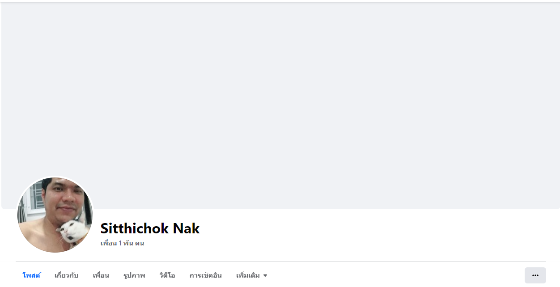Select the blue highlighted โพสต์ tab label
The height and width of the screenshot is (287, 560).
(x=31, y=275)
